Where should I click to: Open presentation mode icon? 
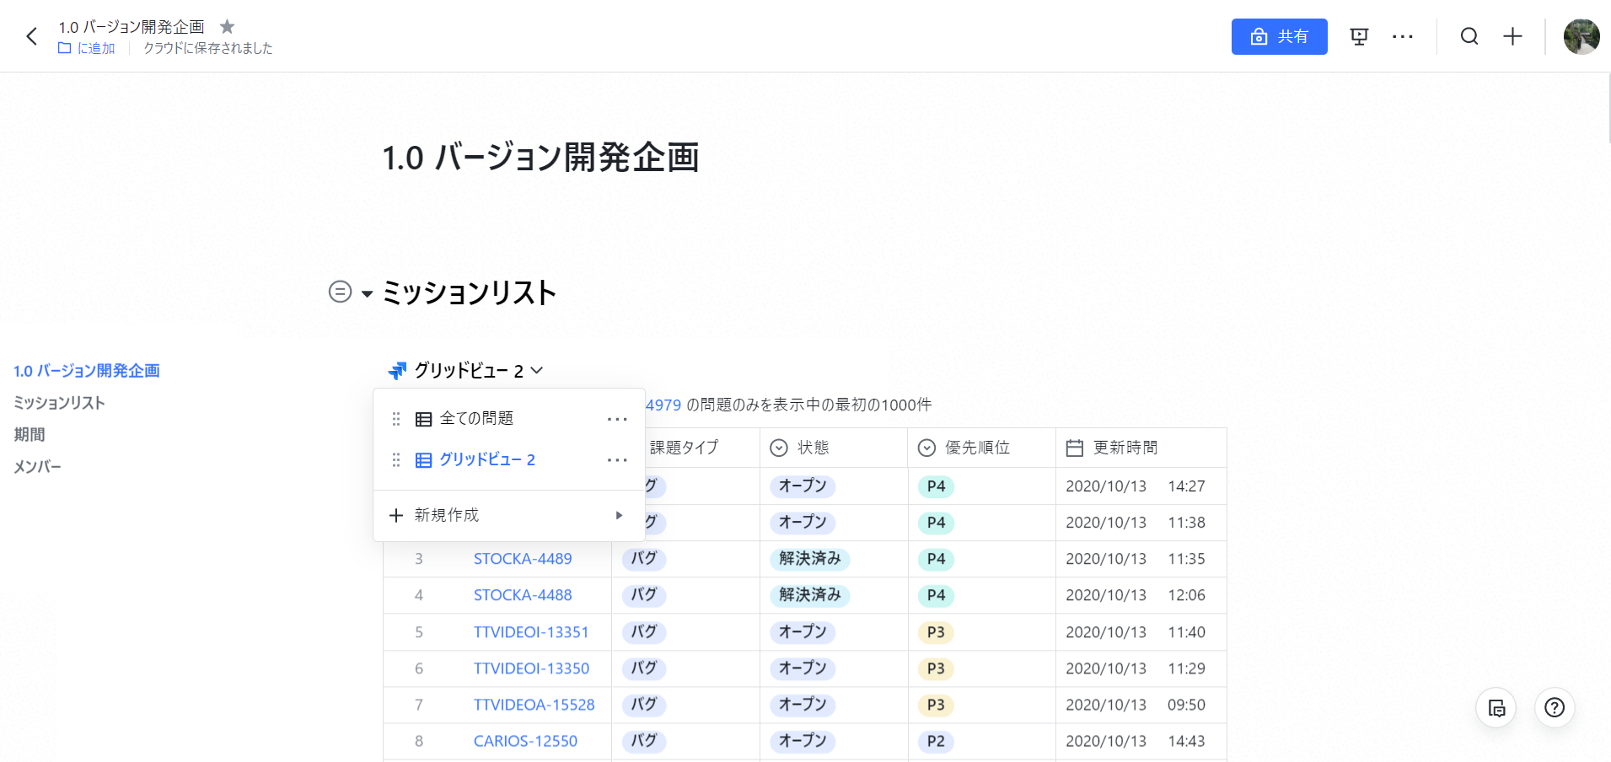pyautogui.click(x=1359, y=36)
